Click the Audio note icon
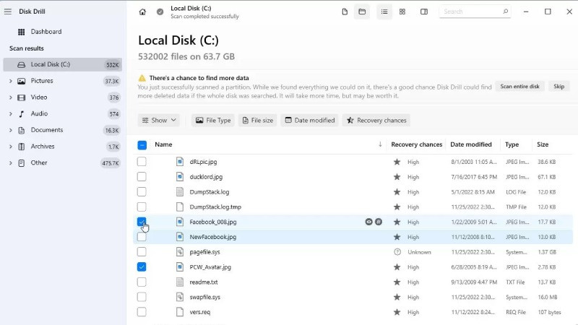The height and width of the screenshot is (325, 578). click(22, 114)
